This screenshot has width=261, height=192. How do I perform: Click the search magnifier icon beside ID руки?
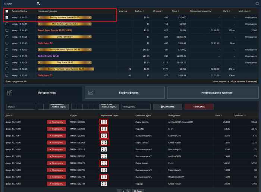tap(38, 3)
